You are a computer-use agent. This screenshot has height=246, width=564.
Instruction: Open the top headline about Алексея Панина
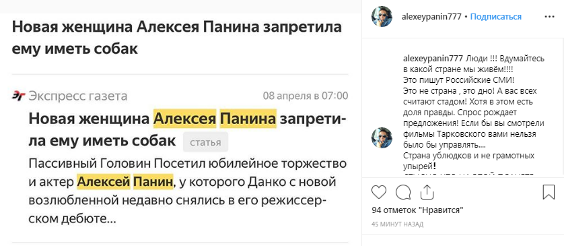tap(176, 38)
